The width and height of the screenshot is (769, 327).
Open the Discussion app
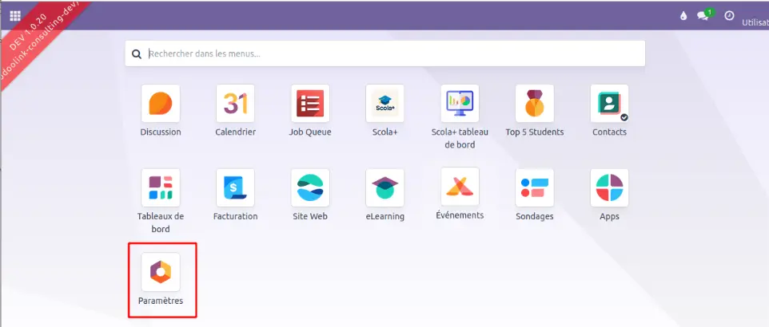pyautogui.click(x=161, y=104)
